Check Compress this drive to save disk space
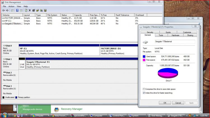Image resolution: width=210 pixels, height=118 pixels. (x=144, y=89)
